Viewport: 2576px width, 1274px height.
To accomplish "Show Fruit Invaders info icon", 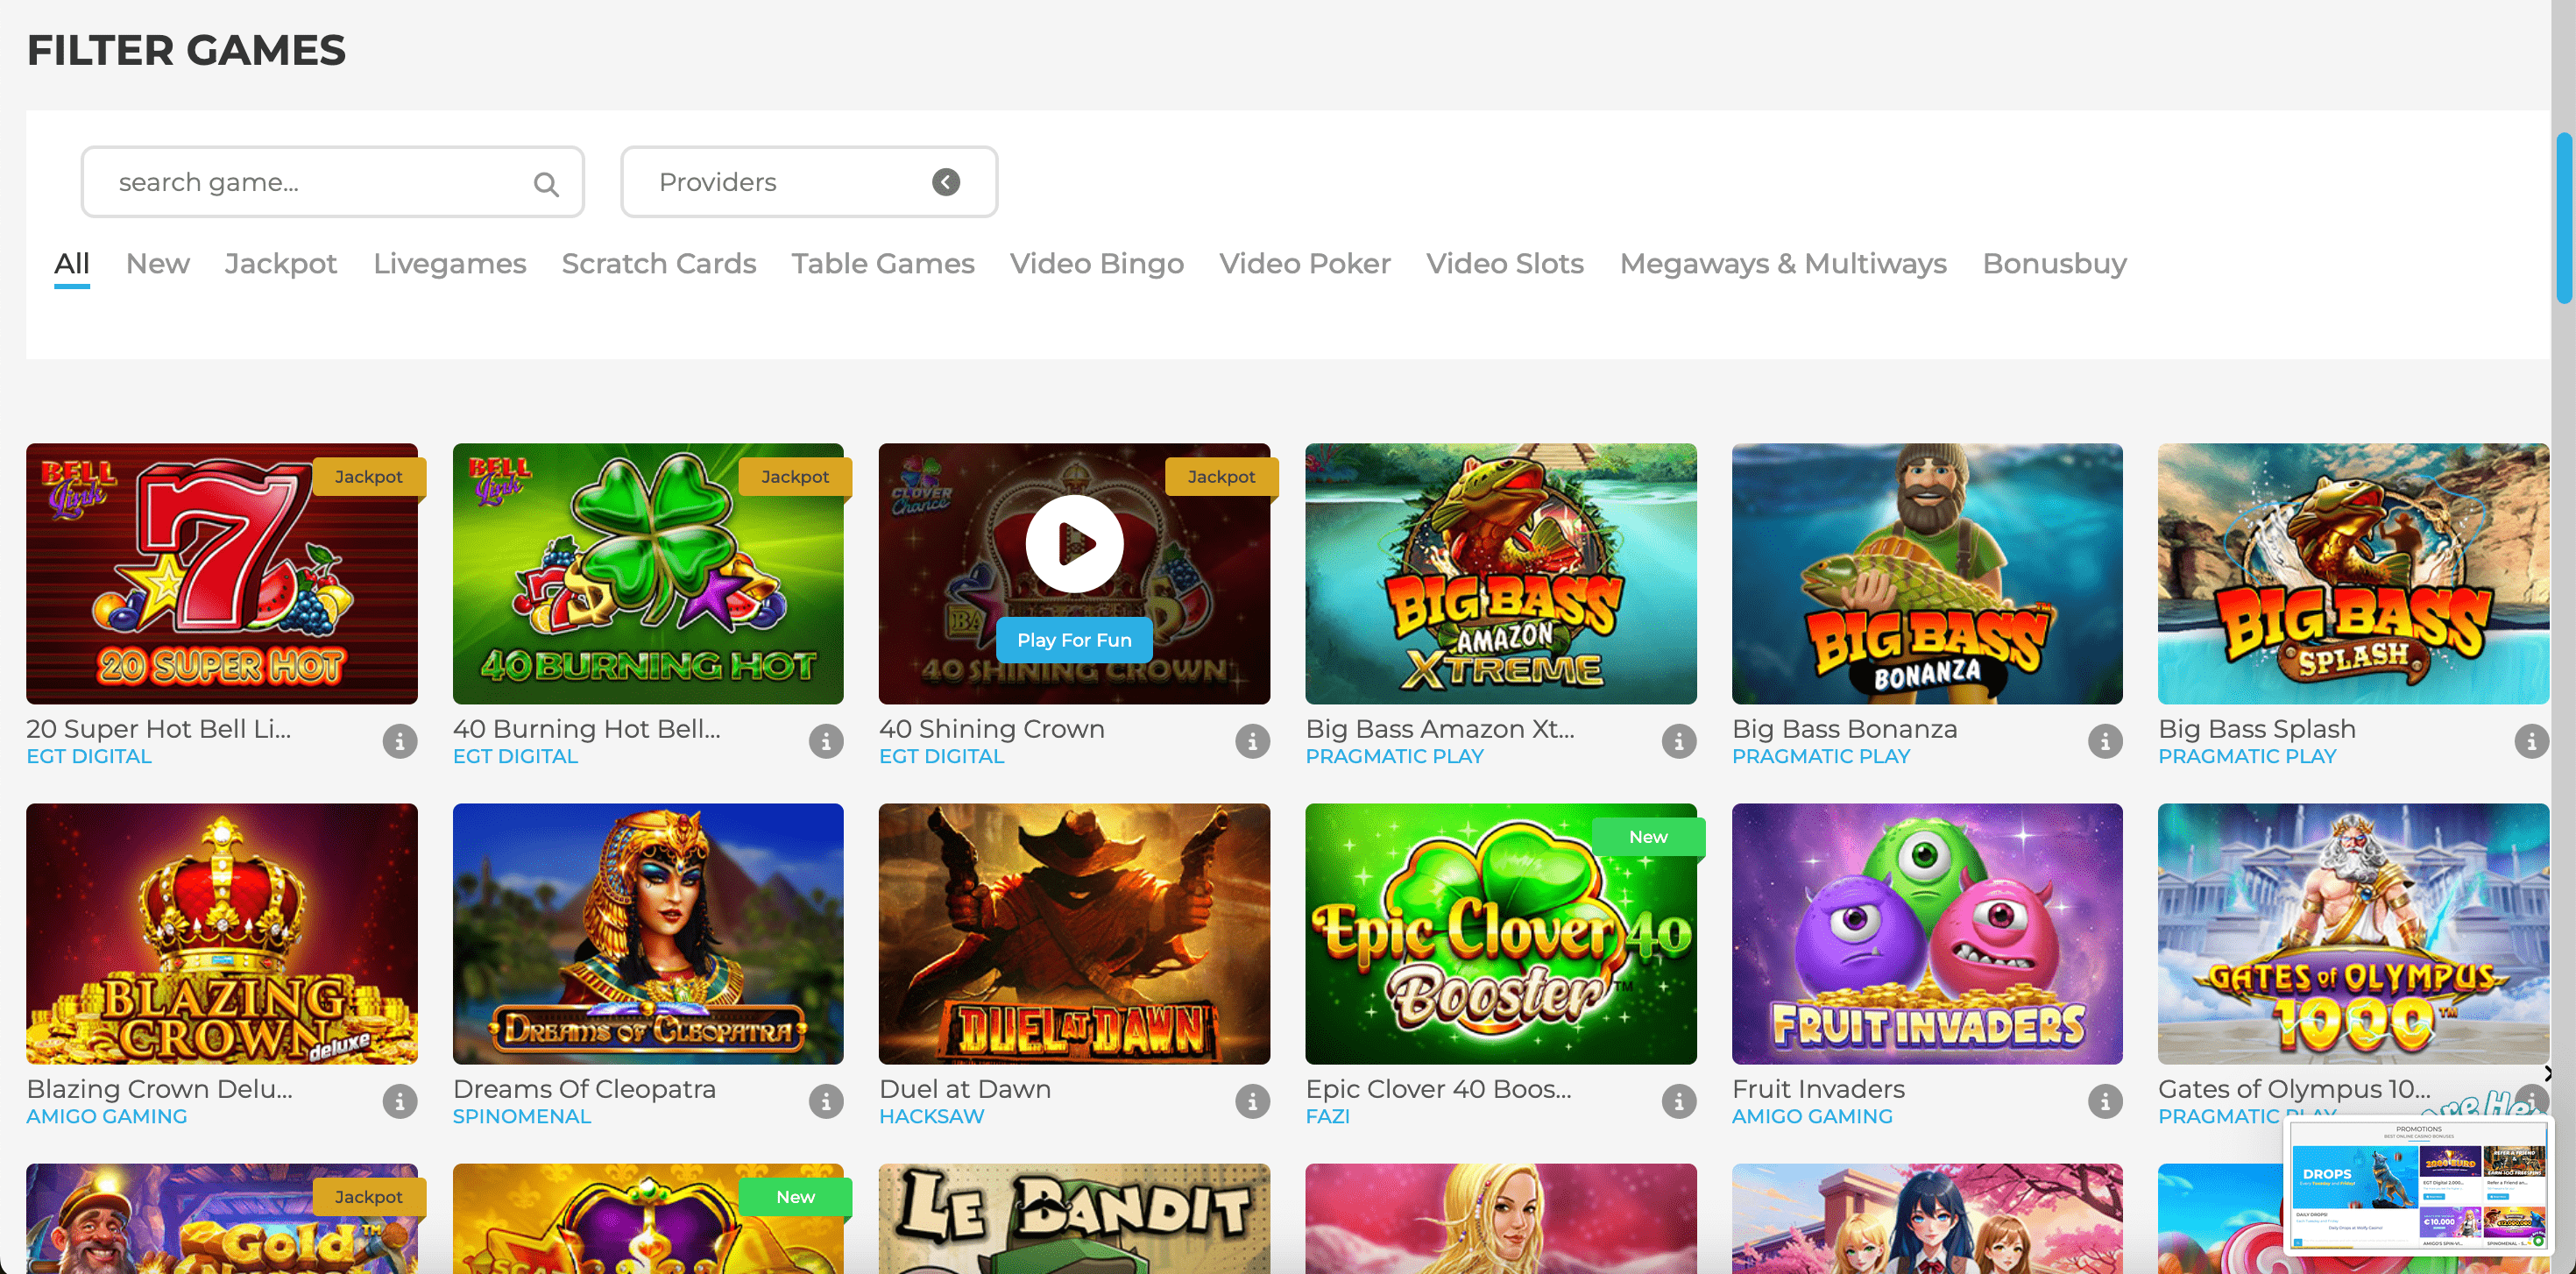I will [x=2105, y=1101].
